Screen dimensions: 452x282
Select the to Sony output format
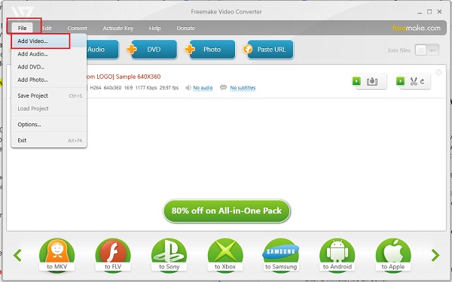[x=169, y=256]
